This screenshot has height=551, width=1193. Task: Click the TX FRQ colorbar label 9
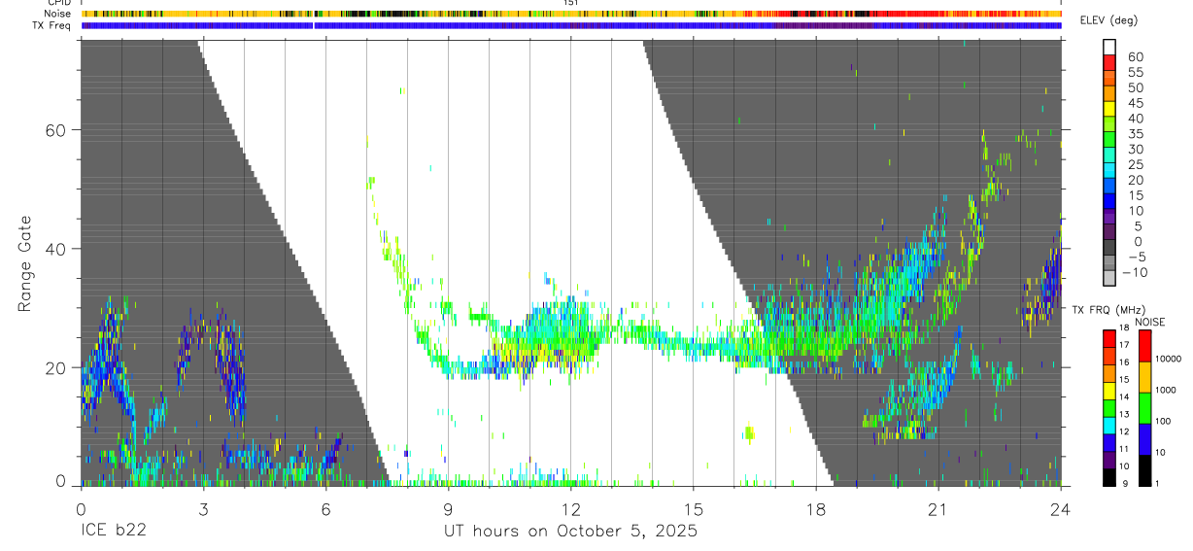pos(1125,483)
